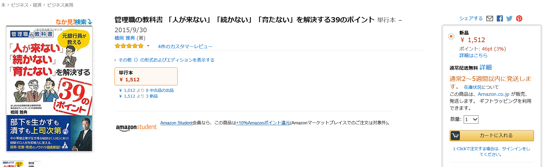Share the product via email envelope icon
The image size is (545, 167).
[x=489, y=19]
